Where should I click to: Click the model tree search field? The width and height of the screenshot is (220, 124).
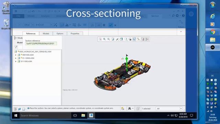point(20,47)
